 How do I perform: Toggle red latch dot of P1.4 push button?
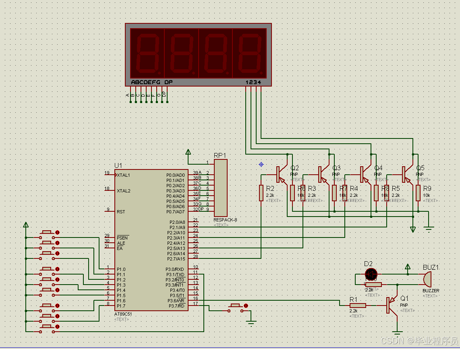click(x=58, y=279)
